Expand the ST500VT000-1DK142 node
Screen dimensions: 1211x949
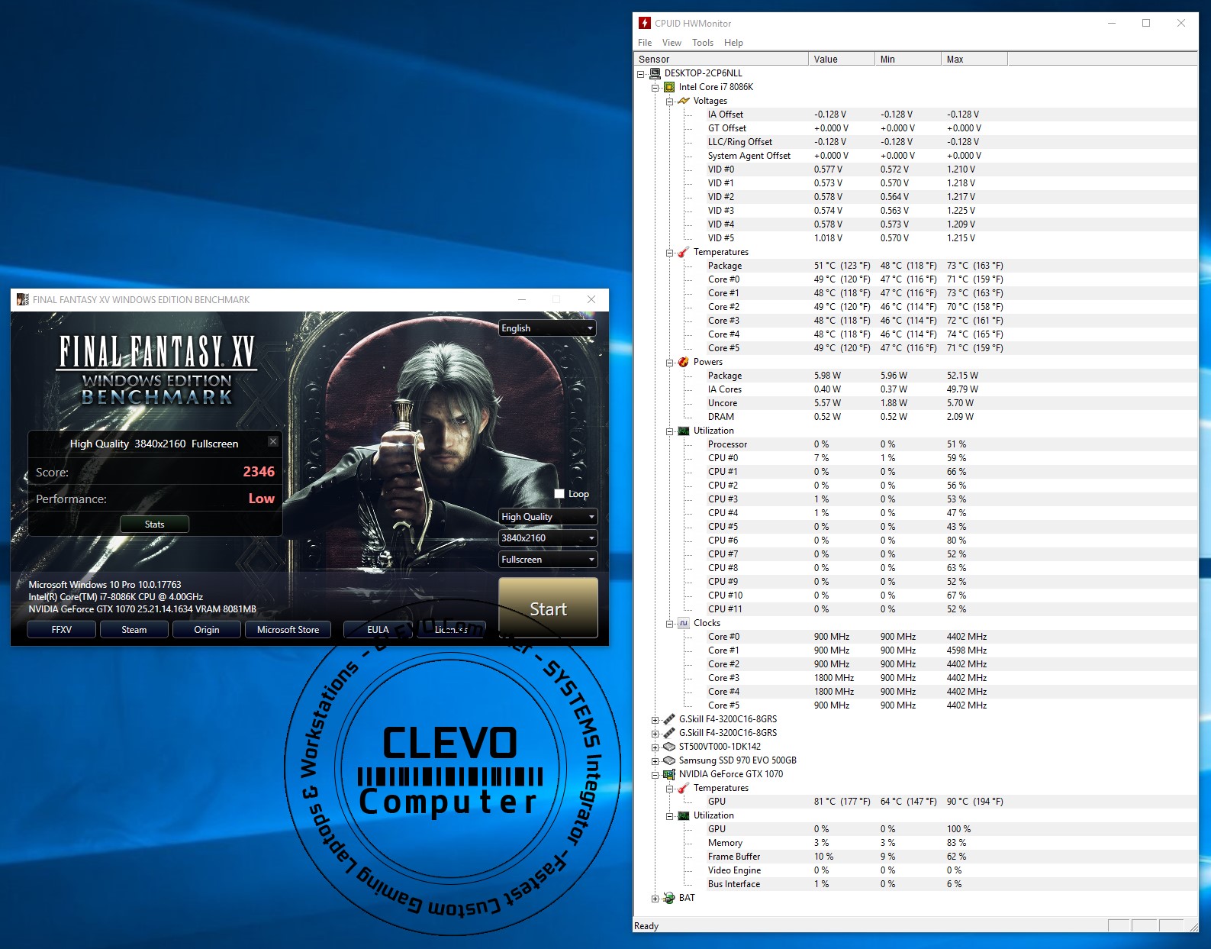click(x=655, y=747)
